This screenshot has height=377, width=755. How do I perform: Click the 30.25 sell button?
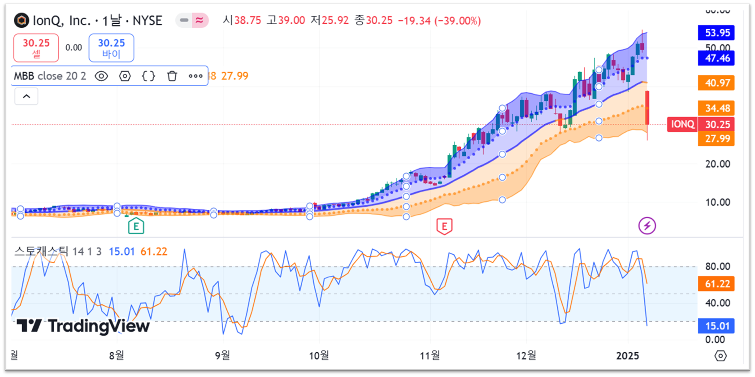point(36,48)
